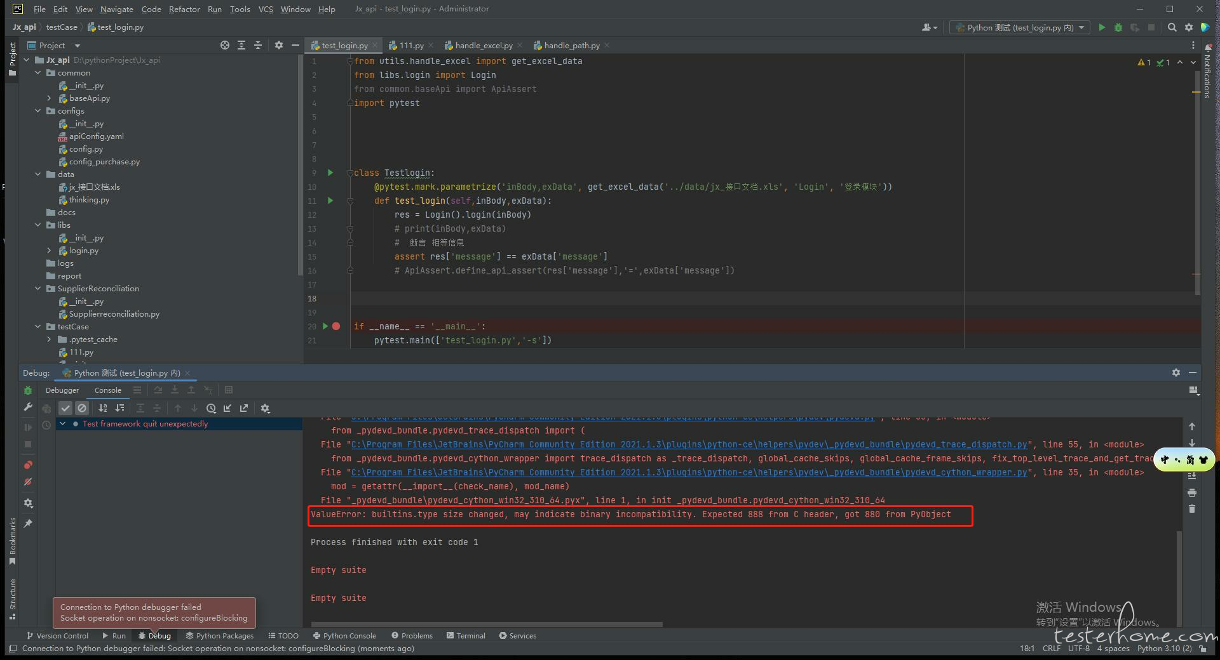This screenshot has width=1220, height=660.
Task: Toggle Show Ignored tests button
Action: point(82,408)
